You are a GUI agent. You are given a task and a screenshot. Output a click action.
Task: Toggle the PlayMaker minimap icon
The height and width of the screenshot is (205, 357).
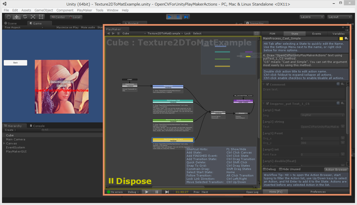pos(257,33)
